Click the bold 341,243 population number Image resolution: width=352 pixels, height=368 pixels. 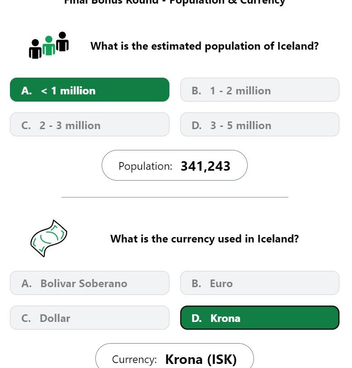click(206, 166)
